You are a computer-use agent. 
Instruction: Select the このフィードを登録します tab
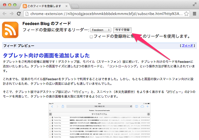pyautogui.click(x=43, y=6)
